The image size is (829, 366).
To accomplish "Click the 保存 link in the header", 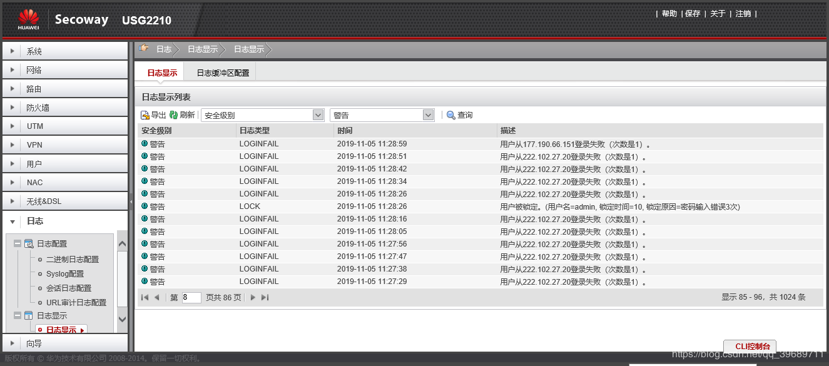I will click(693, 14).
